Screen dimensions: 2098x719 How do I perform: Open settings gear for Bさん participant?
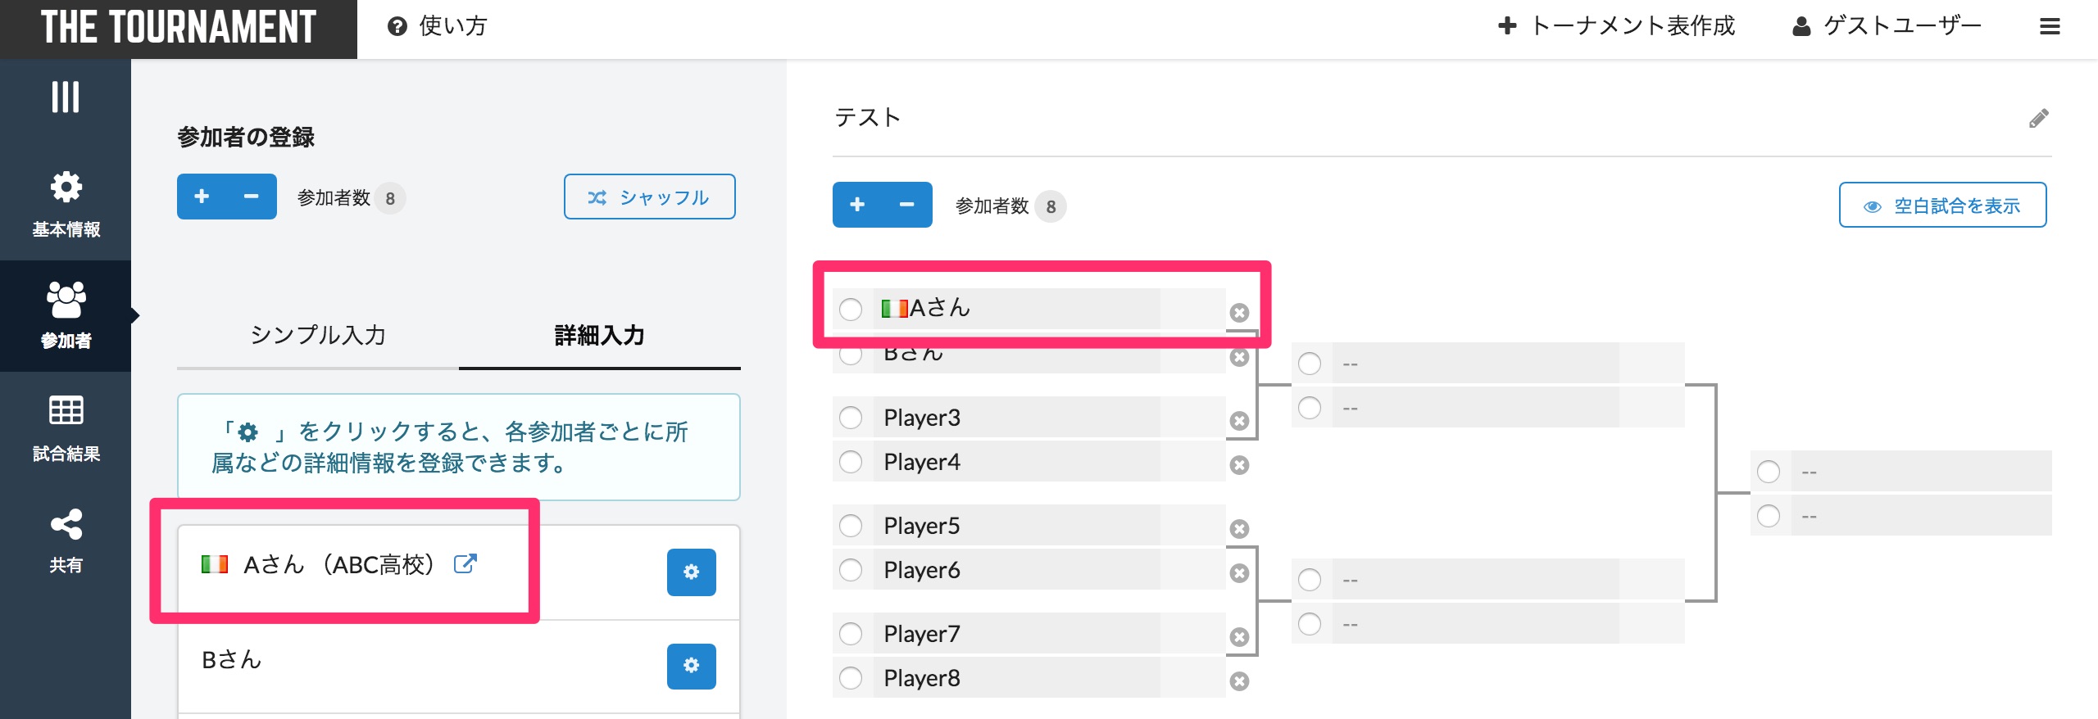pos(691,666)
